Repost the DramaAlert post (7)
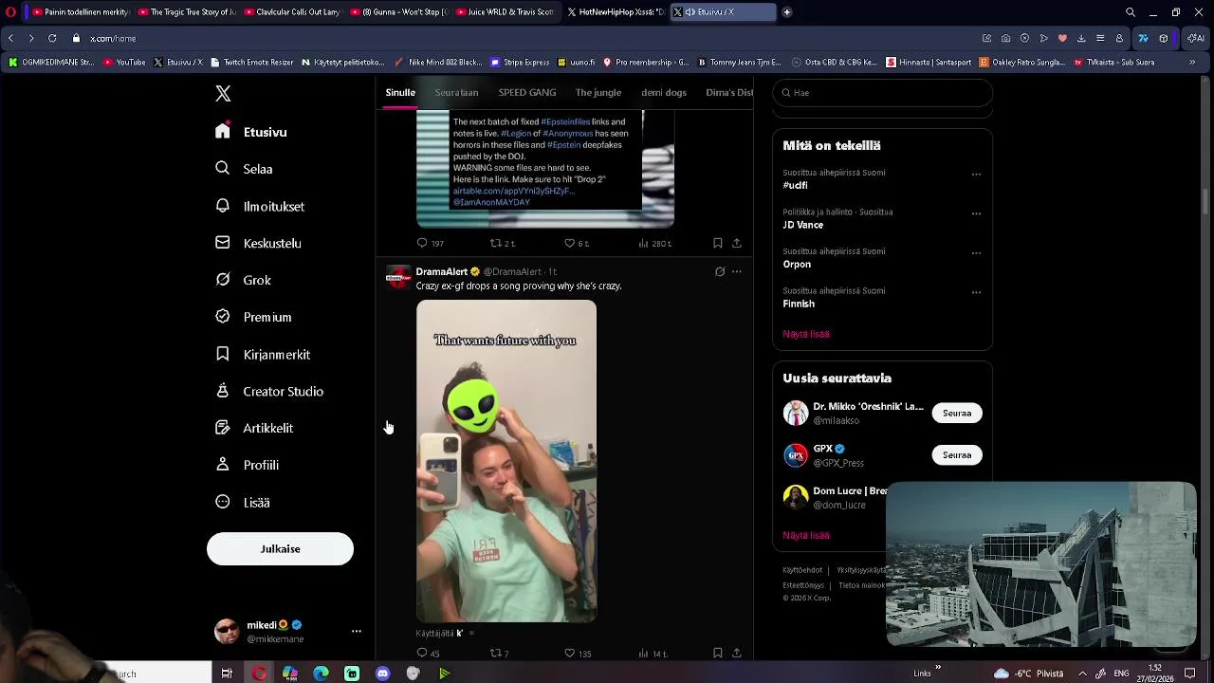Viewport: 1214px width, 683px height. 499,653
